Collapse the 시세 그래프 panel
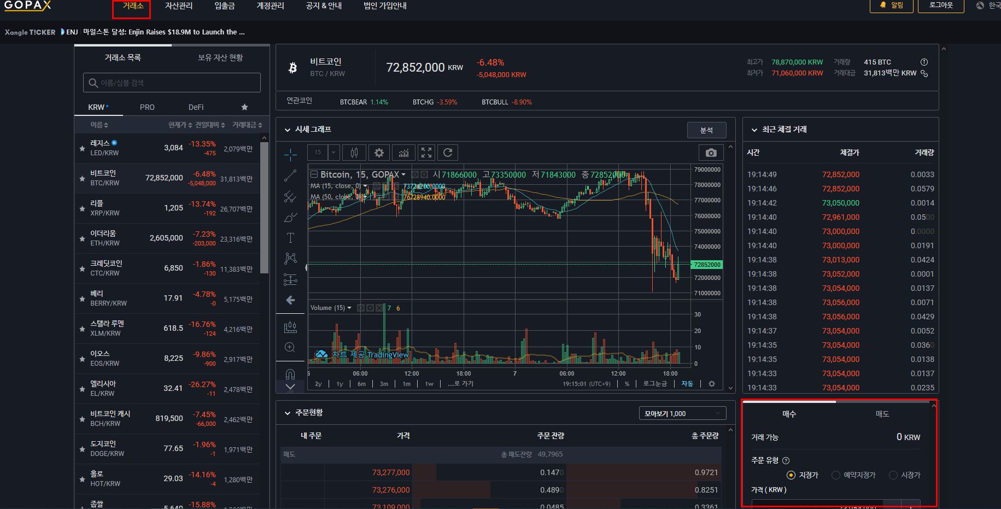This screenshot has width=1001, height=509. click(x=288, y=130)
